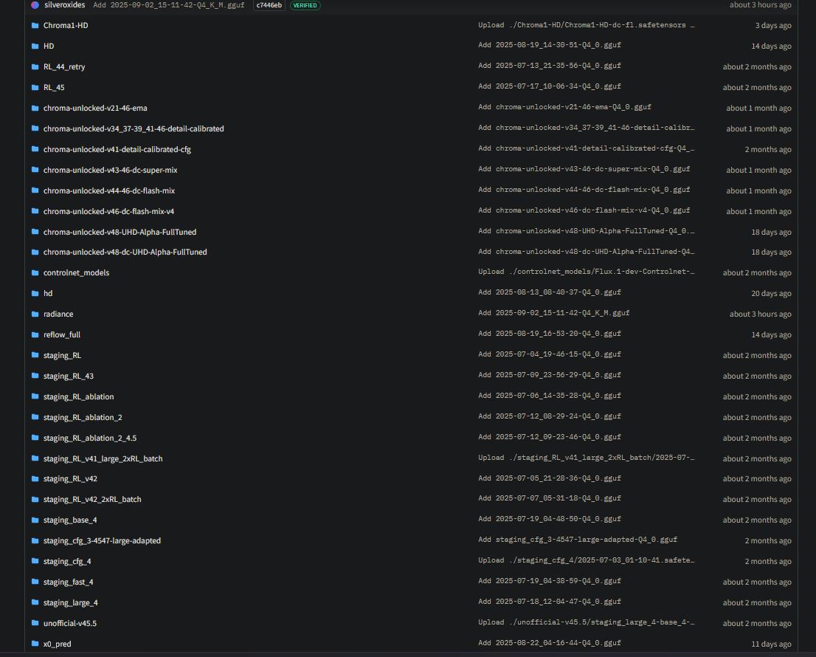
Task: Click folder icon for uppercase HD
Action: pyautogui.click(x=35, y=46)
